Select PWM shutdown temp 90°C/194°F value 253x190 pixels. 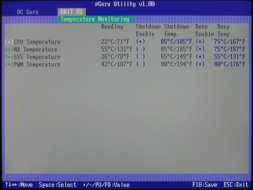coord(176,64)
